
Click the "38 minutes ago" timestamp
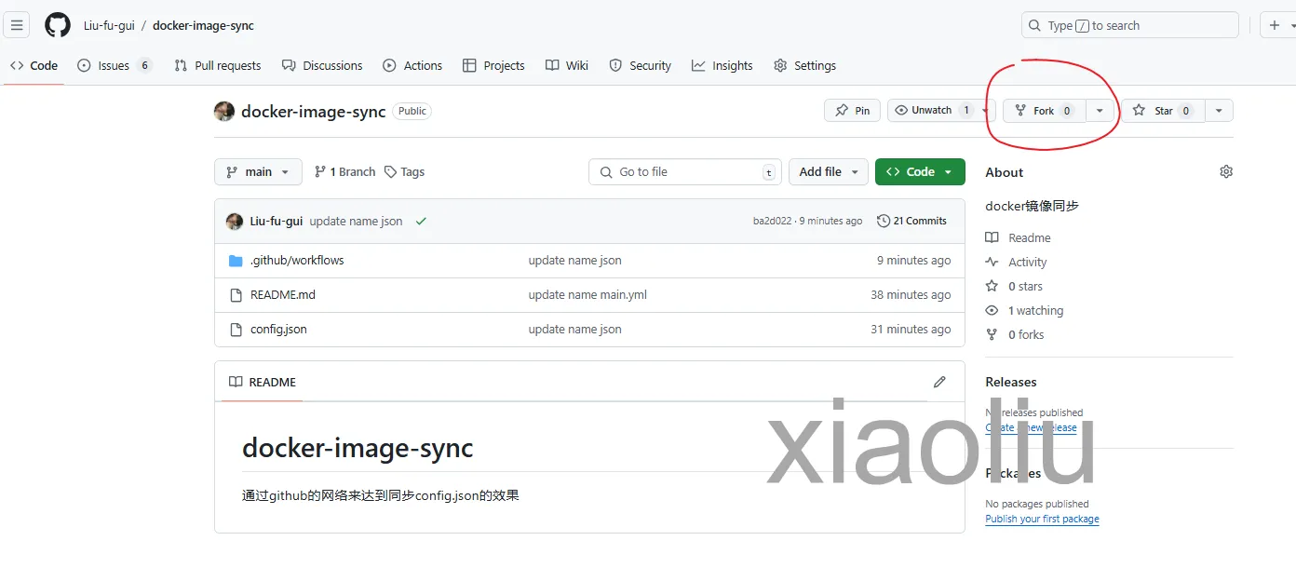tap(911, 295)
